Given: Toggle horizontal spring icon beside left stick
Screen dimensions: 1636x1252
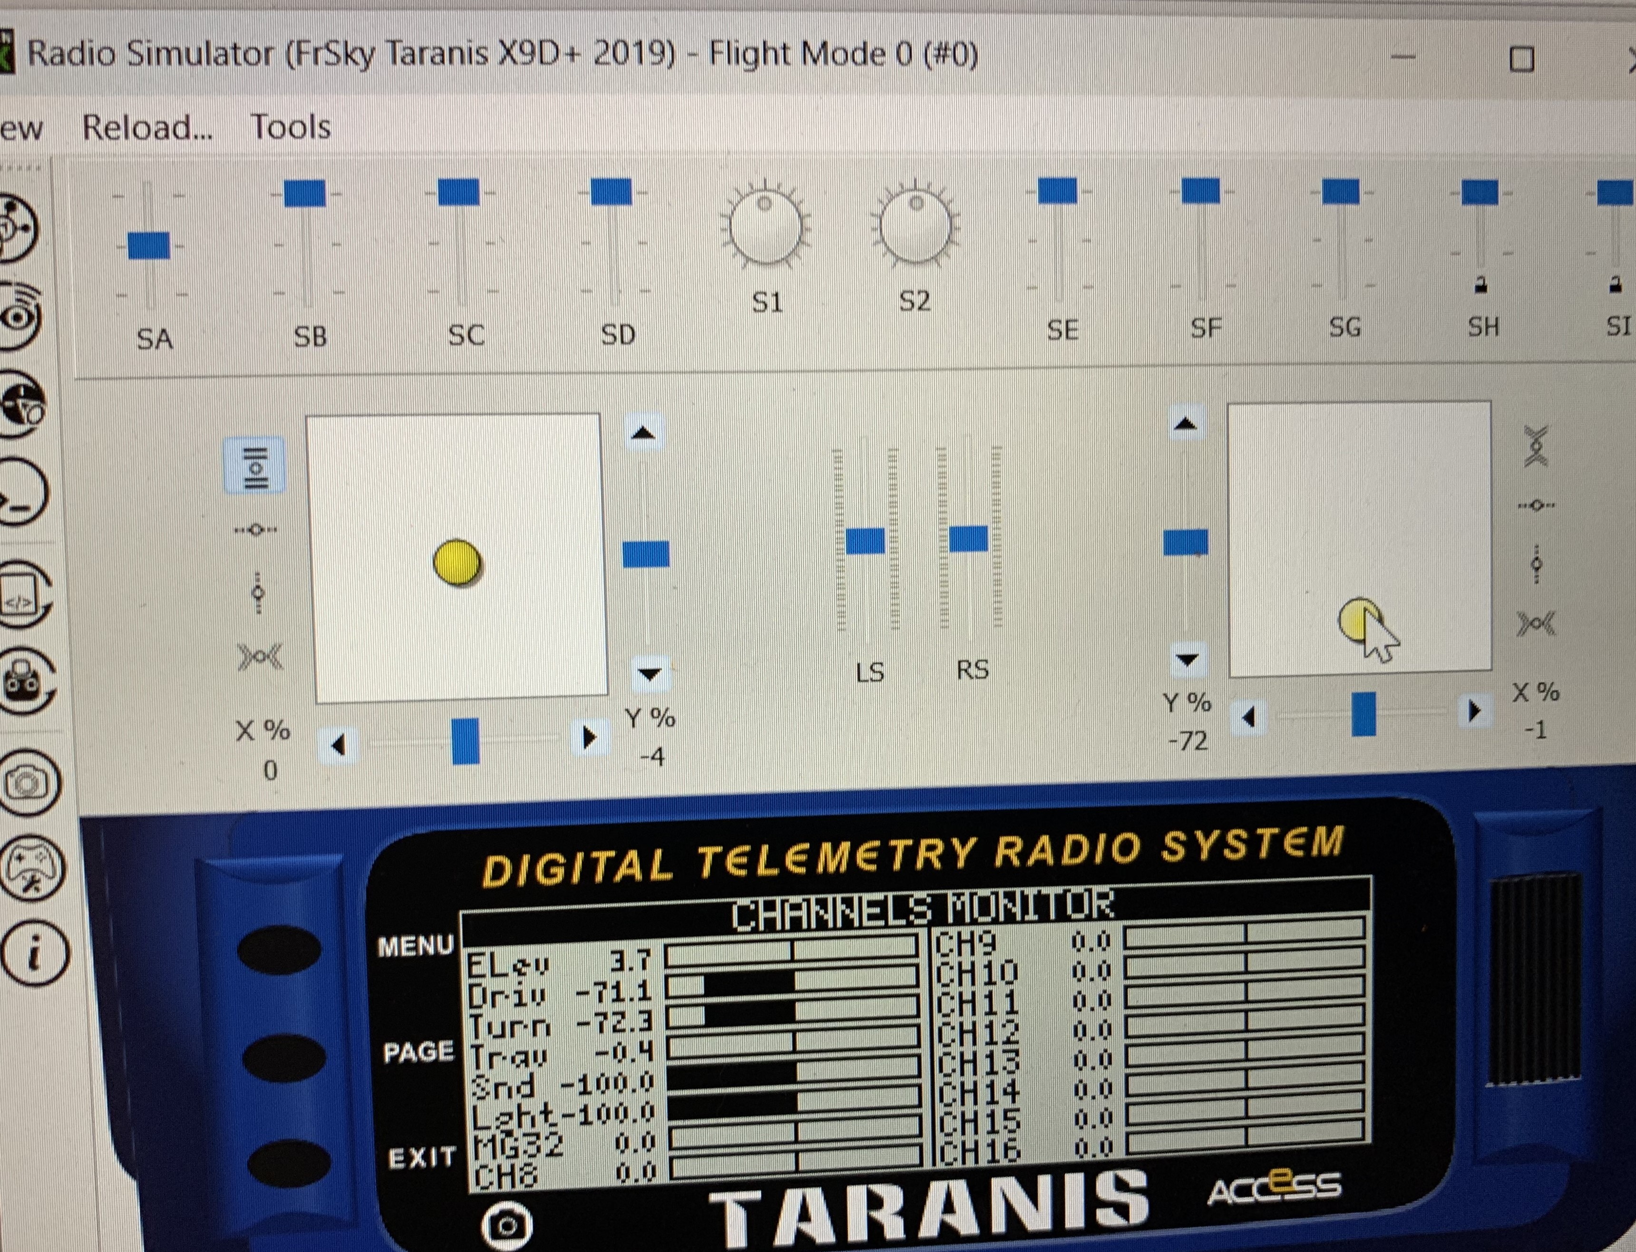Looking at the screenshot, I should point(260,657).
